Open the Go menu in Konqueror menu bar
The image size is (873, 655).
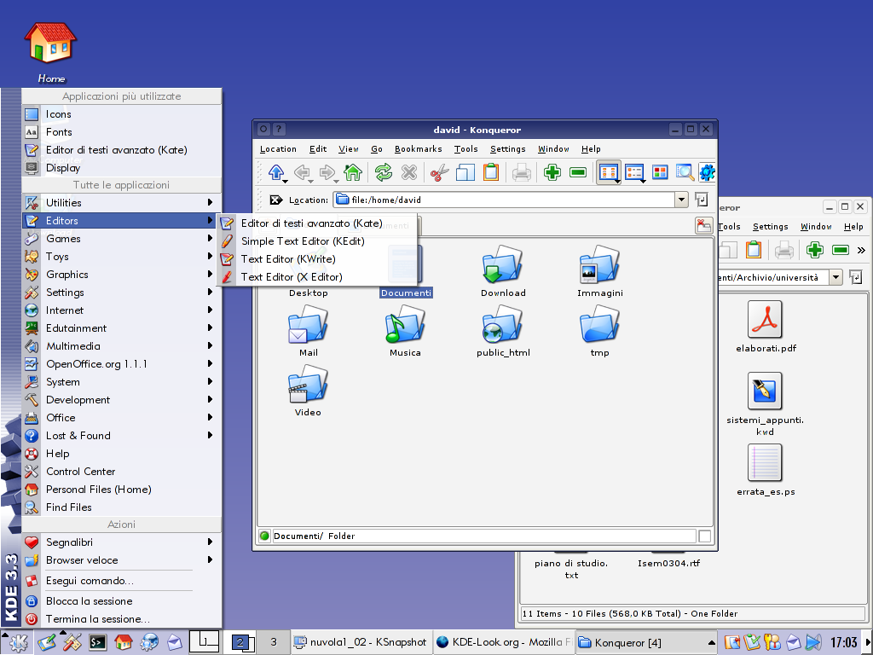click(376, 148)
